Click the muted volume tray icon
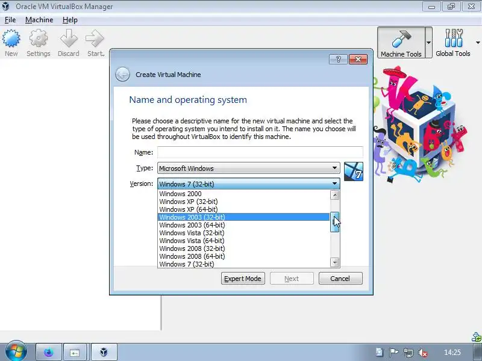 point(424,353)
